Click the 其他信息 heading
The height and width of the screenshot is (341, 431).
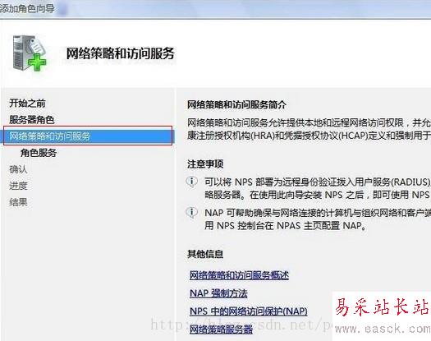[205, 254]
